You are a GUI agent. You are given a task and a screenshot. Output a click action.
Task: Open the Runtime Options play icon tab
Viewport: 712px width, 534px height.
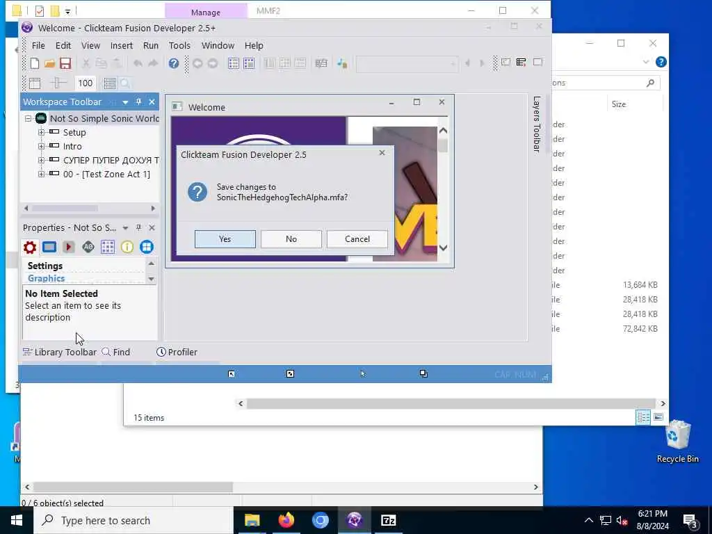tap(69, 247)
